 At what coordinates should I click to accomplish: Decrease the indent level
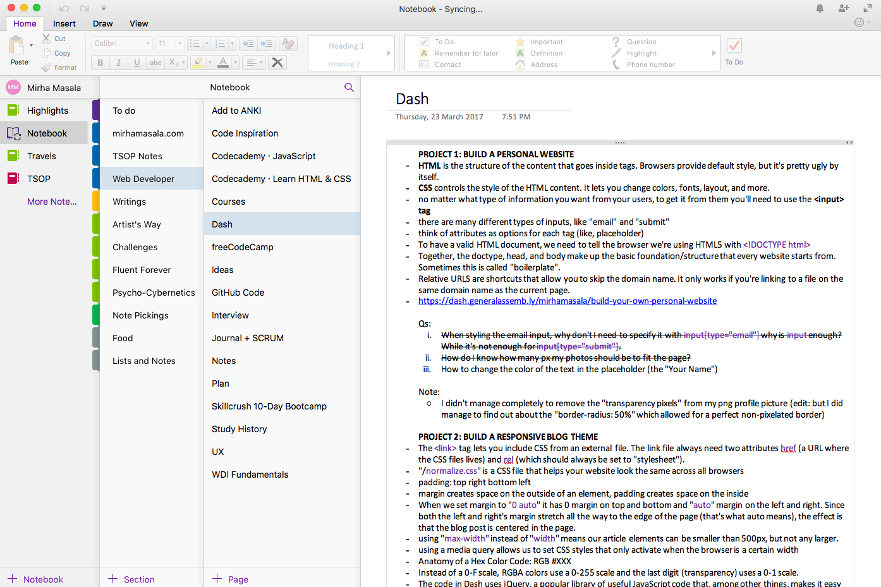(x=248, y=44)
